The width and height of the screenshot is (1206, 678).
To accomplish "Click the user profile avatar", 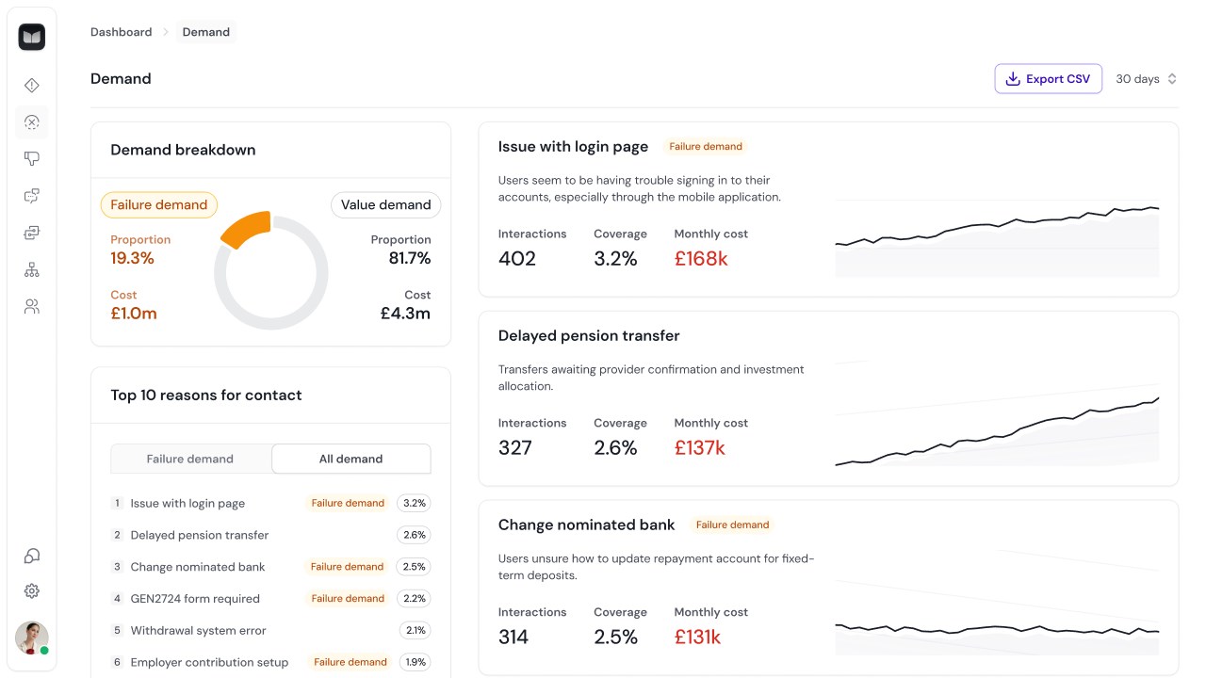I will click(32, 638).
